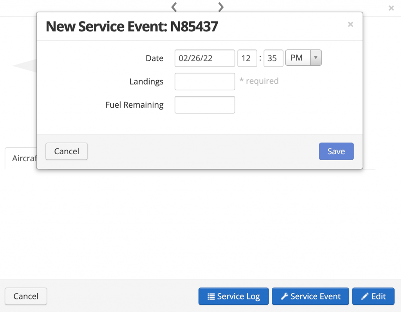Open the Service Log

click(233, 296)
